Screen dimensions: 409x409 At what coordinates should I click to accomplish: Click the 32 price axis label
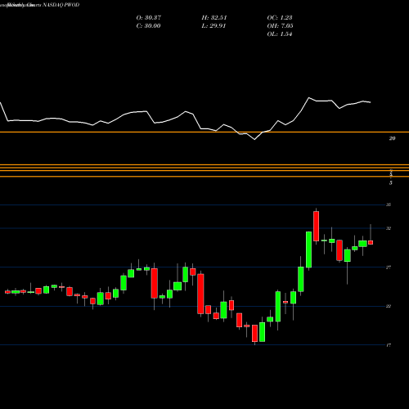(389, 228)
